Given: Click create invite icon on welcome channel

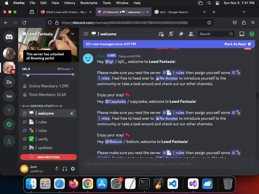Looking at the screenshot, I should tap(72, 113).
